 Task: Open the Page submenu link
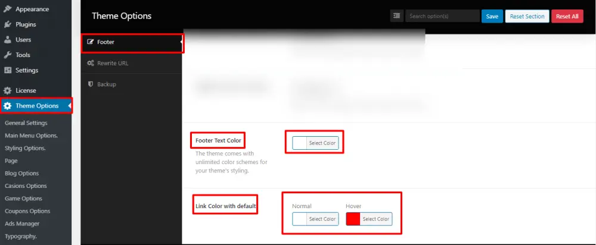click(11, 161)
